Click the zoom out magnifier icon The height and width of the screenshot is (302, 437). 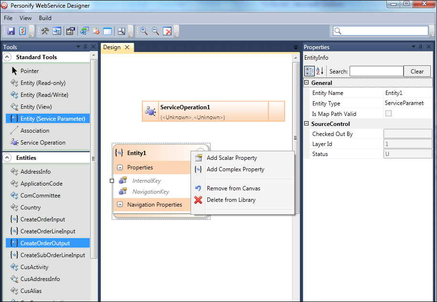[x=155, y=31]
